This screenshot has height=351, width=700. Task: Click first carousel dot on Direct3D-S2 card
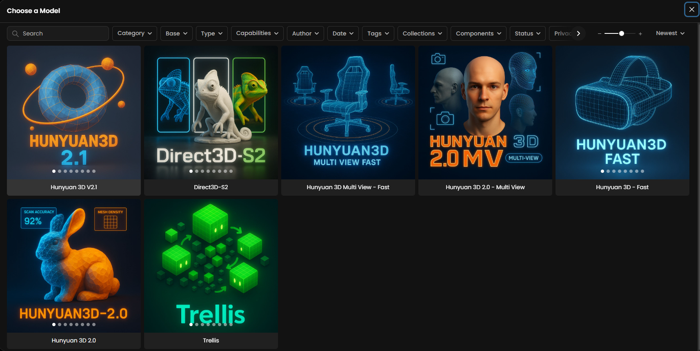click(191, 171)
